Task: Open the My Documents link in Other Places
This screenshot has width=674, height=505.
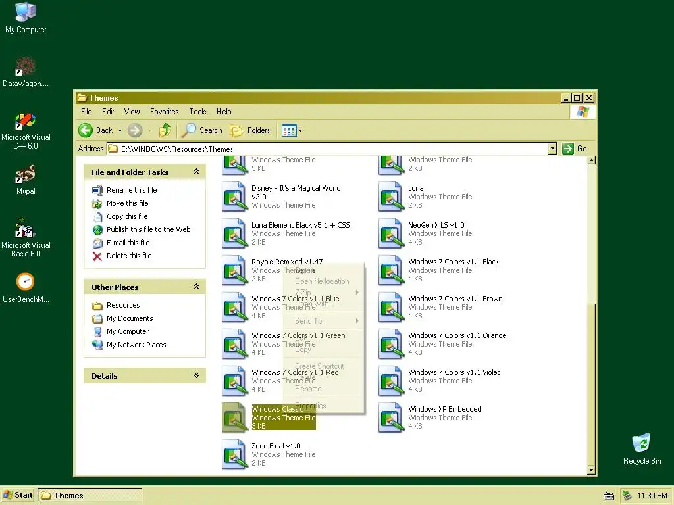Action: 130,318
